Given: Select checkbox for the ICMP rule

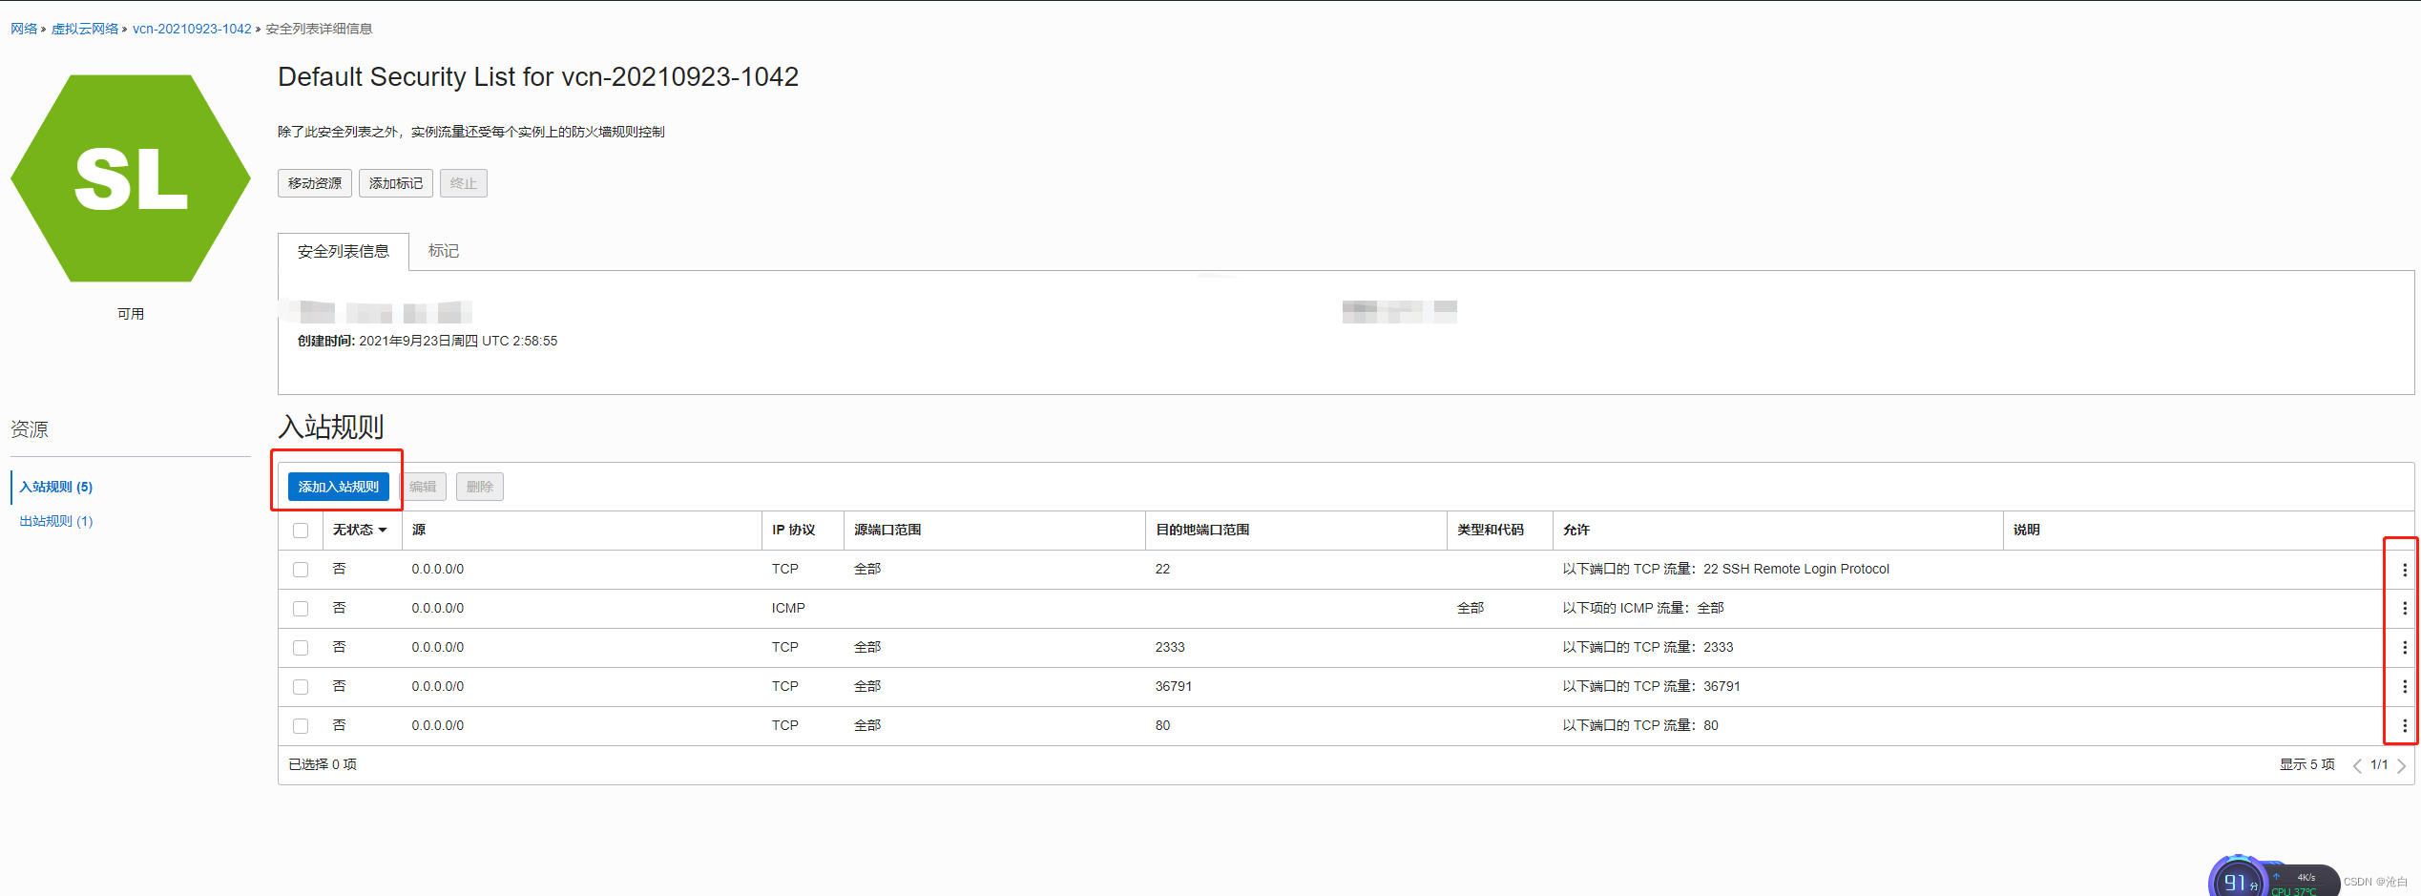Looking at the screenshot, I should point(301,609).
